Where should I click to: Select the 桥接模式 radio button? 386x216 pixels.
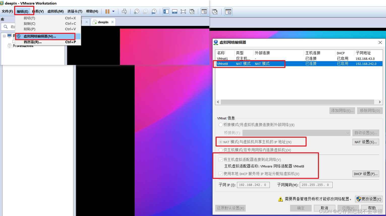(221, 125)
